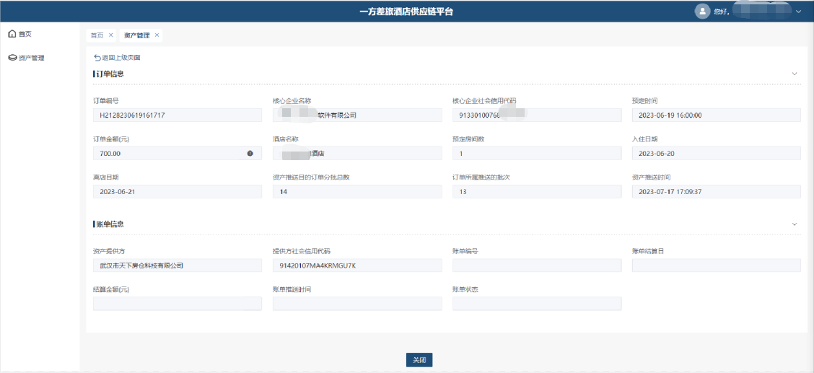Open the user account dropdown arrow
The width and height of the screenshot is (814, 373).
point(798,12)
